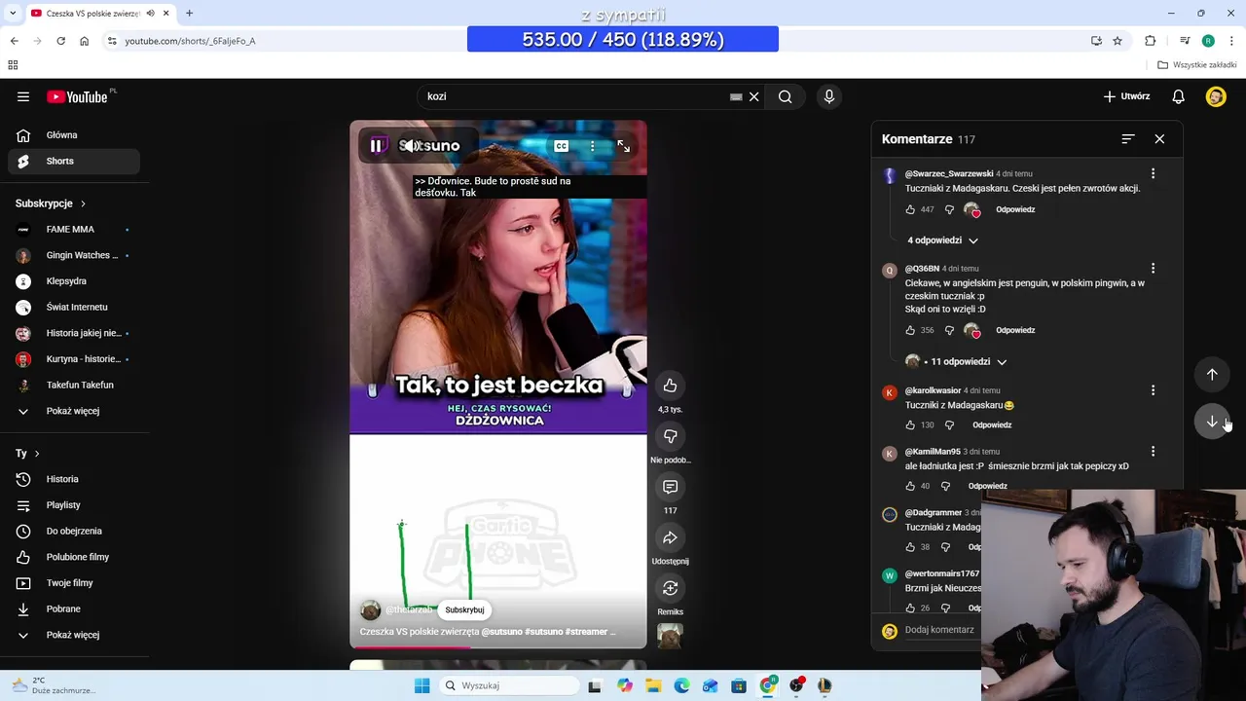Open a new browser tab
This screenshot has width=1246, height=701.
point(189,14)
